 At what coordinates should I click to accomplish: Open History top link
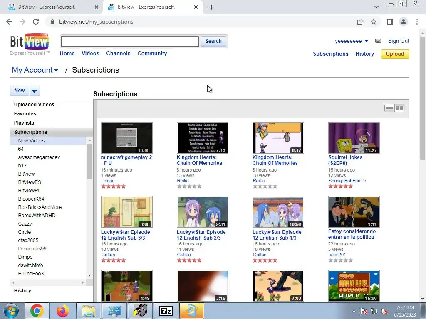[x=364, y=54]
